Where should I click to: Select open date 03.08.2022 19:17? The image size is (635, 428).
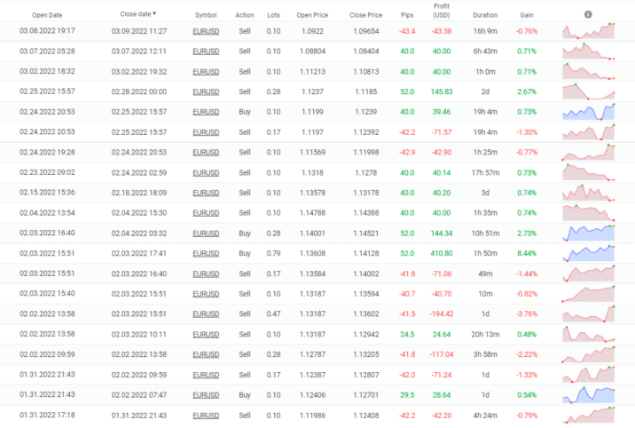pyautogui.click(x=47, y=31)
